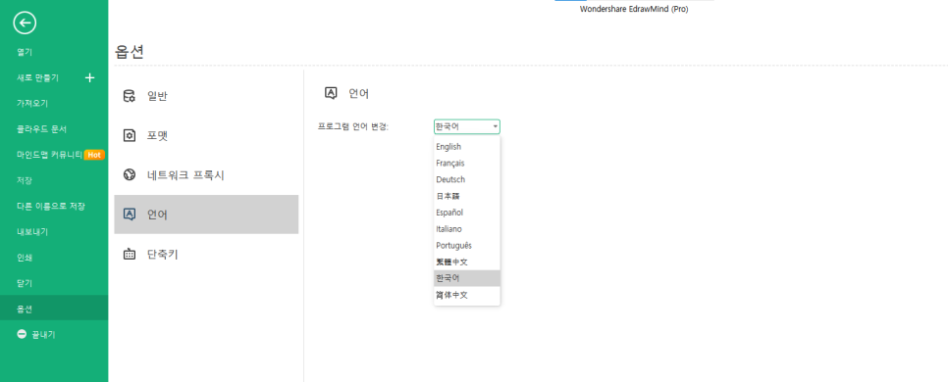Screen dimensions: 948x382
Task: Click the dropdown arrow of language box
Action: pos(496,126)
